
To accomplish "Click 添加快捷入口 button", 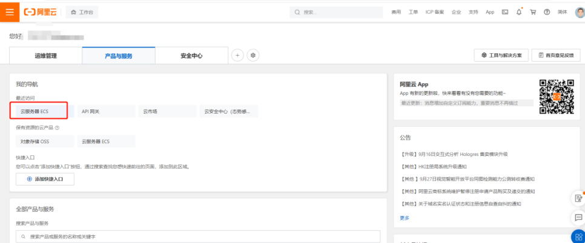I will pos(45,179).
